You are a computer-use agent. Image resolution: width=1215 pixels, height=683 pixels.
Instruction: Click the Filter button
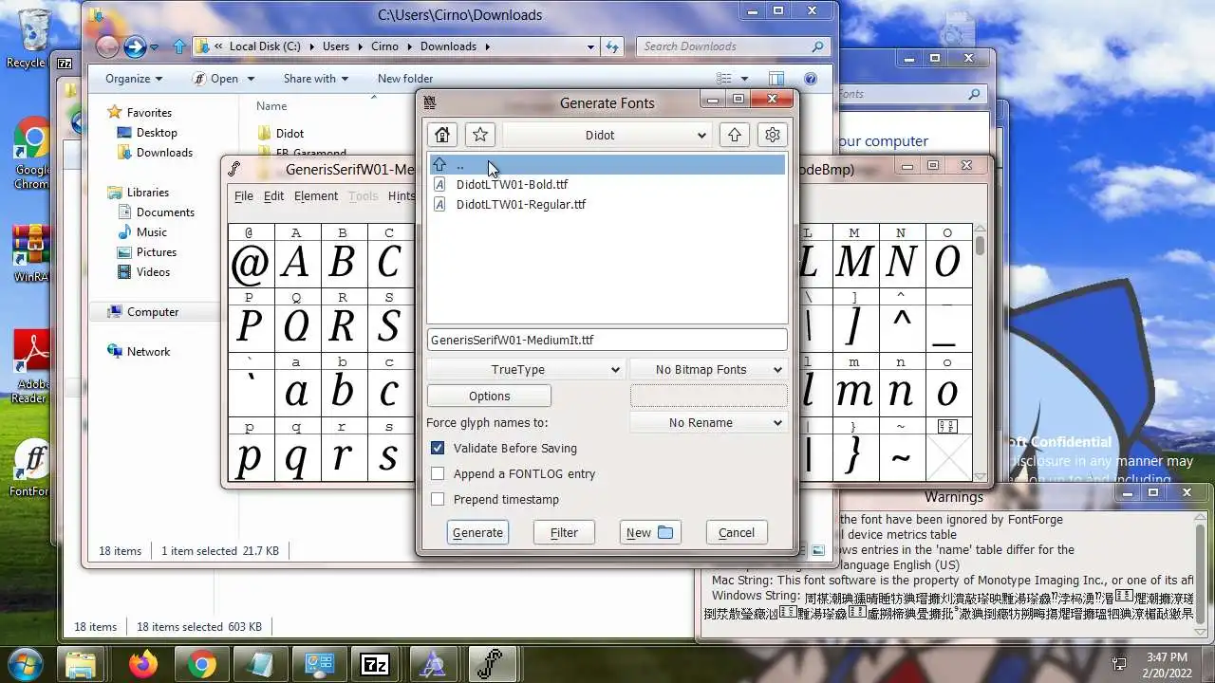(564, 532)
